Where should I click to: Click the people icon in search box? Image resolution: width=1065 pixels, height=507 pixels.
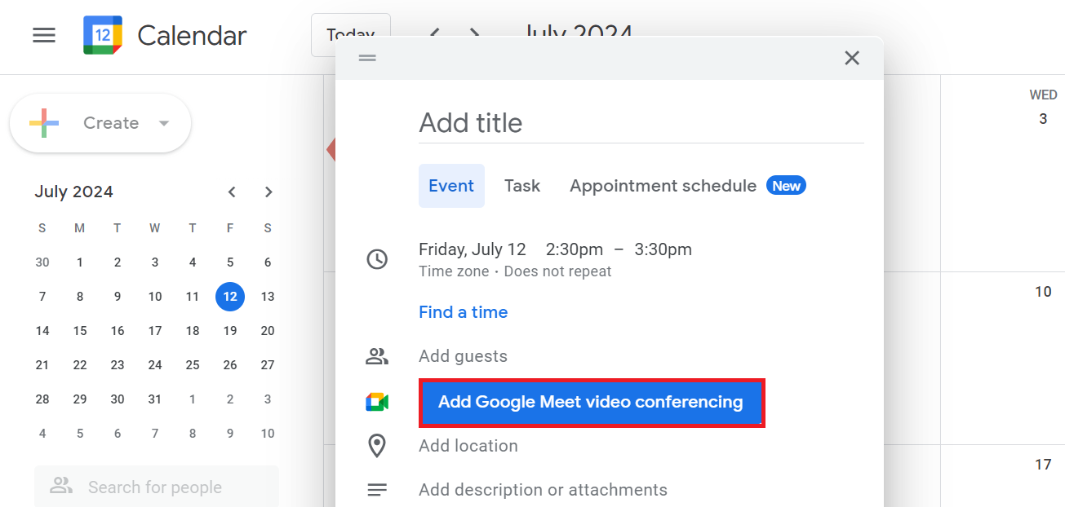coord(61,487)
